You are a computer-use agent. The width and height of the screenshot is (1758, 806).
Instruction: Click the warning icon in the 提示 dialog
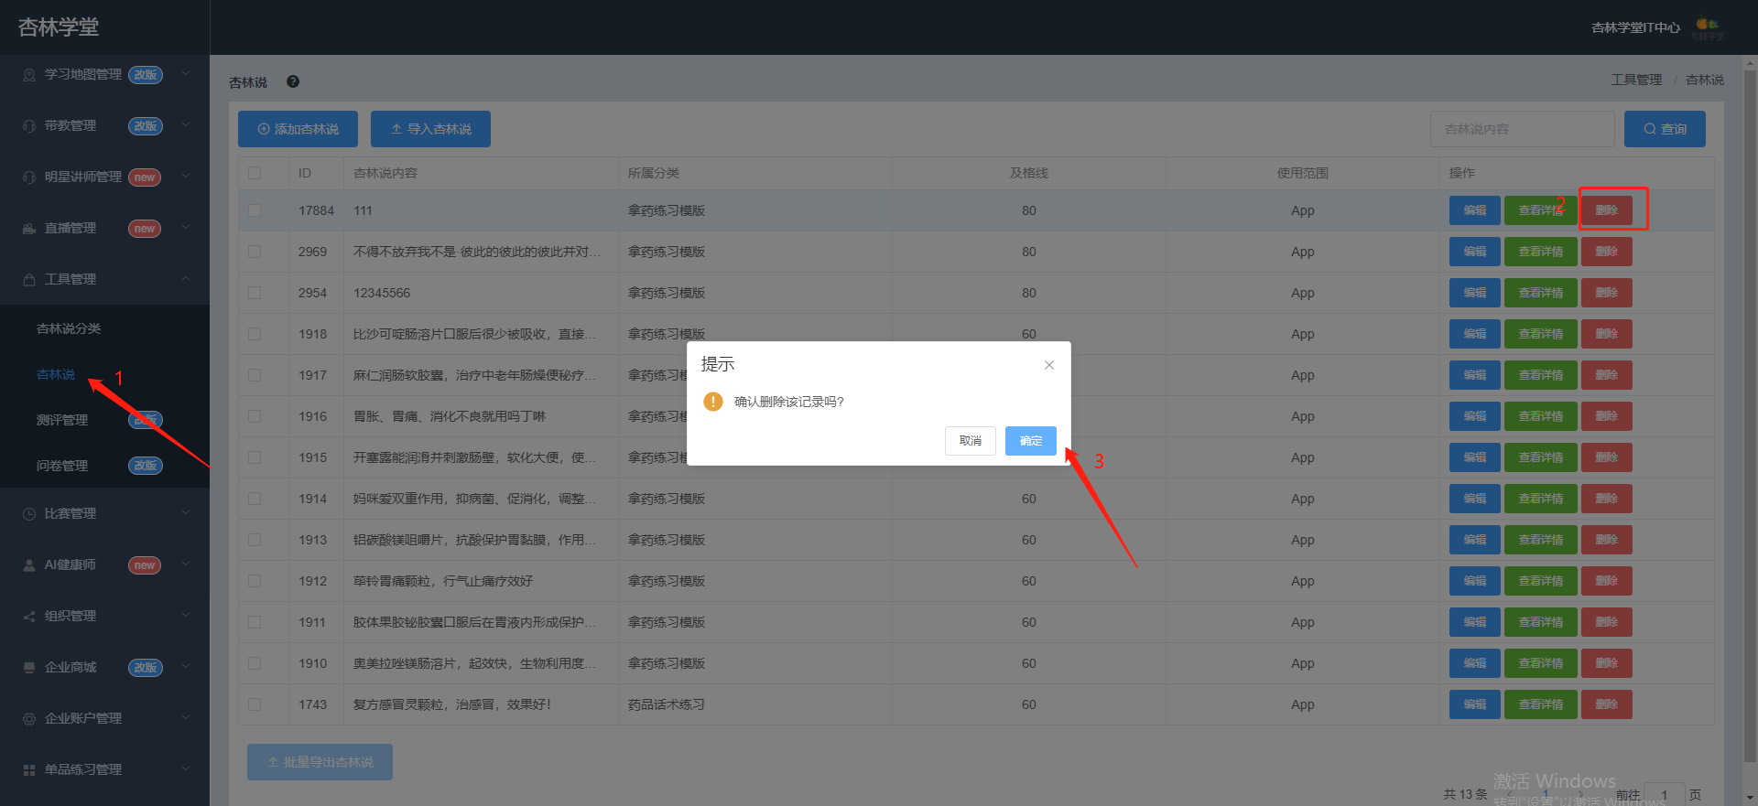(713, 402)
